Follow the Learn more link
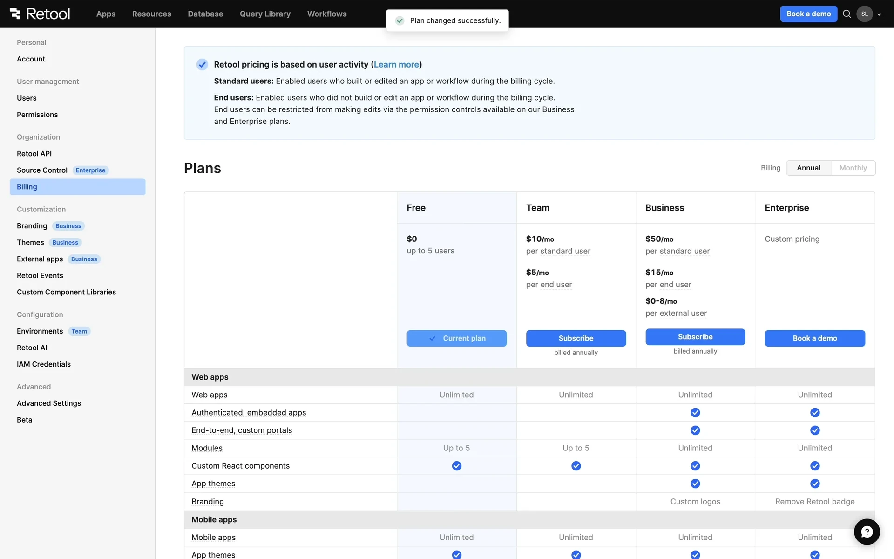Screen dimensions: 894x559 [396, 65]
